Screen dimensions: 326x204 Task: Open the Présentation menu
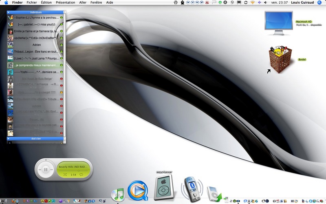[x=65, y=2]
